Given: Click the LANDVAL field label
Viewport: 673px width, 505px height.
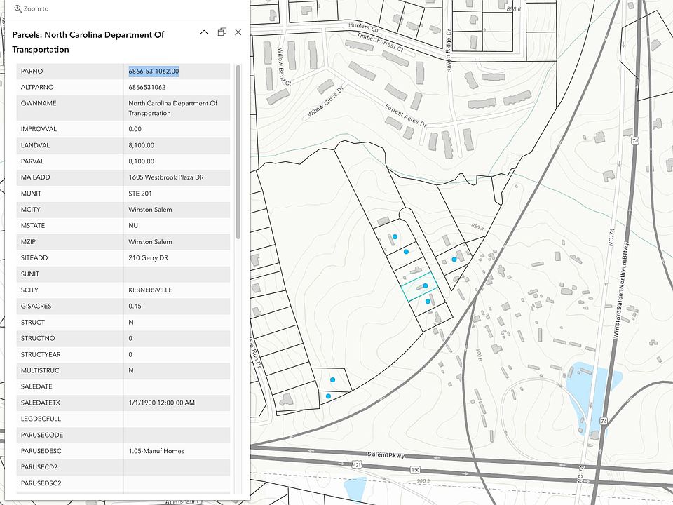Looking at the screenshot, I should [35, 146].
